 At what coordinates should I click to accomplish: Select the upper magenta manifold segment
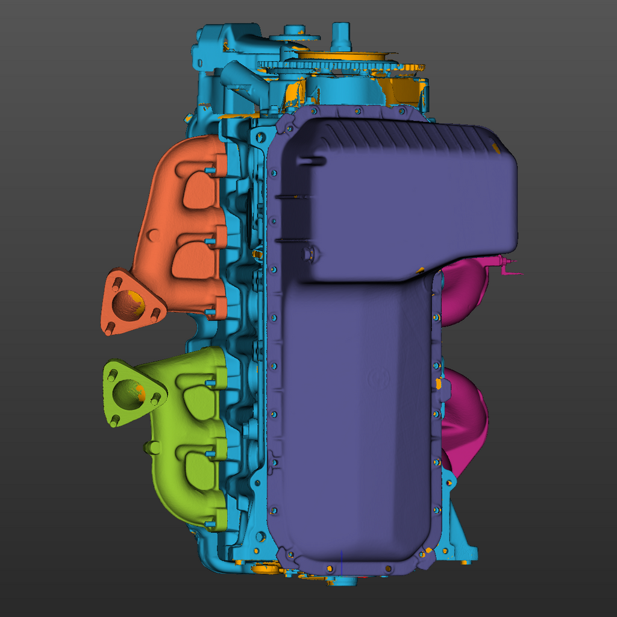click(465, 291)
